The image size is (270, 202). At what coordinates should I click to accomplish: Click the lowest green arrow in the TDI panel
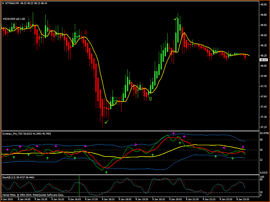[106, 173]
